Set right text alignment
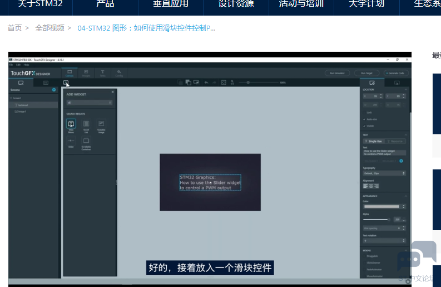This screenshot has width=441, height=287. (376, 186)
